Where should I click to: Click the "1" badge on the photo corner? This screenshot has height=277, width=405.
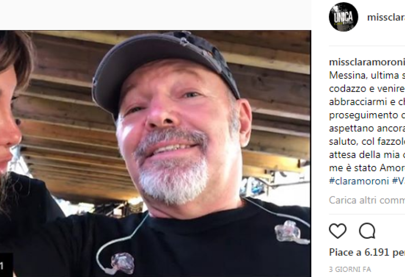[4, 266]
